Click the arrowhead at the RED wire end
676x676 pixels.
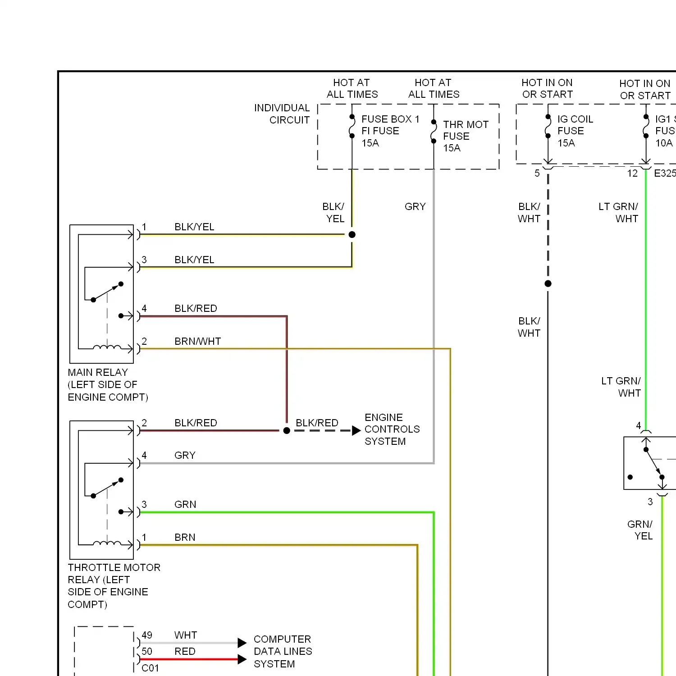coord(242,659)
